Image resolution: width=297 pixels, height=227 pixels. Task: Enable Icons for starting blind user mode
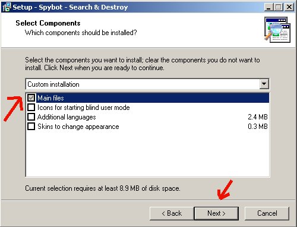31,107
